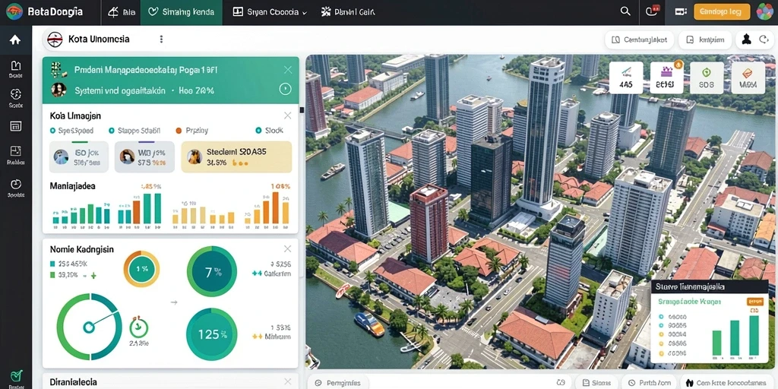The height and width of the screenshot is (389, 778).
Task: Click the circular arrow in green banner
Action: [285, 90]
